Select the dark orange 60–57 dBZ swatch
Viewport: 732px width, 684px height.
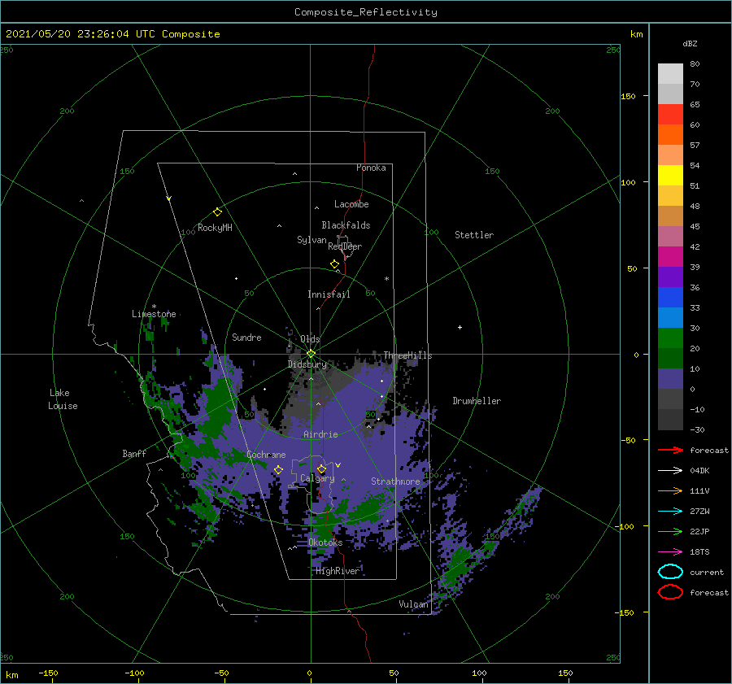point(670,134)
